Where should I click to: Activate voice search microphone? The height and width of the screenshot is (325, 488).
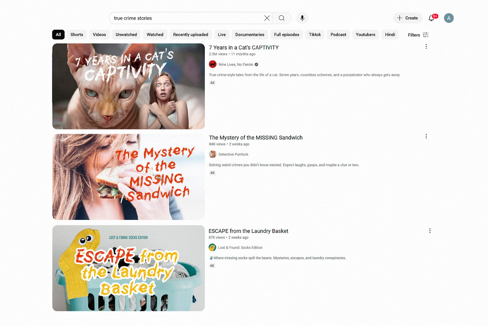[x=302, y=18]
